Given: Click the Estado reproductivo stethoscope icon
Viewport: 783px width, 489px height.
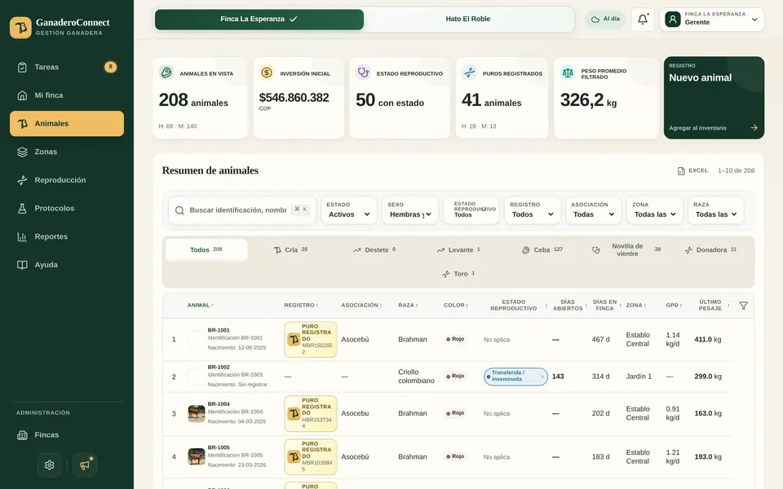Looking at the screenshot, I should 363,73.
